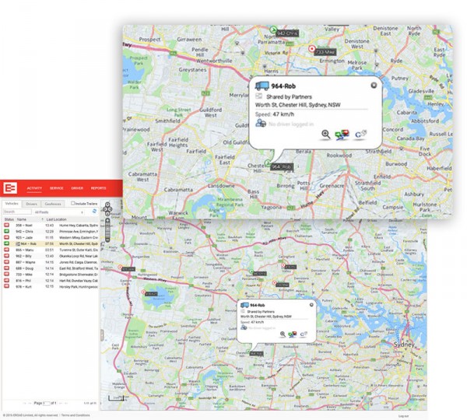Open Google view icon in the large popup
Viewport: 467px width, 420px height.
(360, 135)
